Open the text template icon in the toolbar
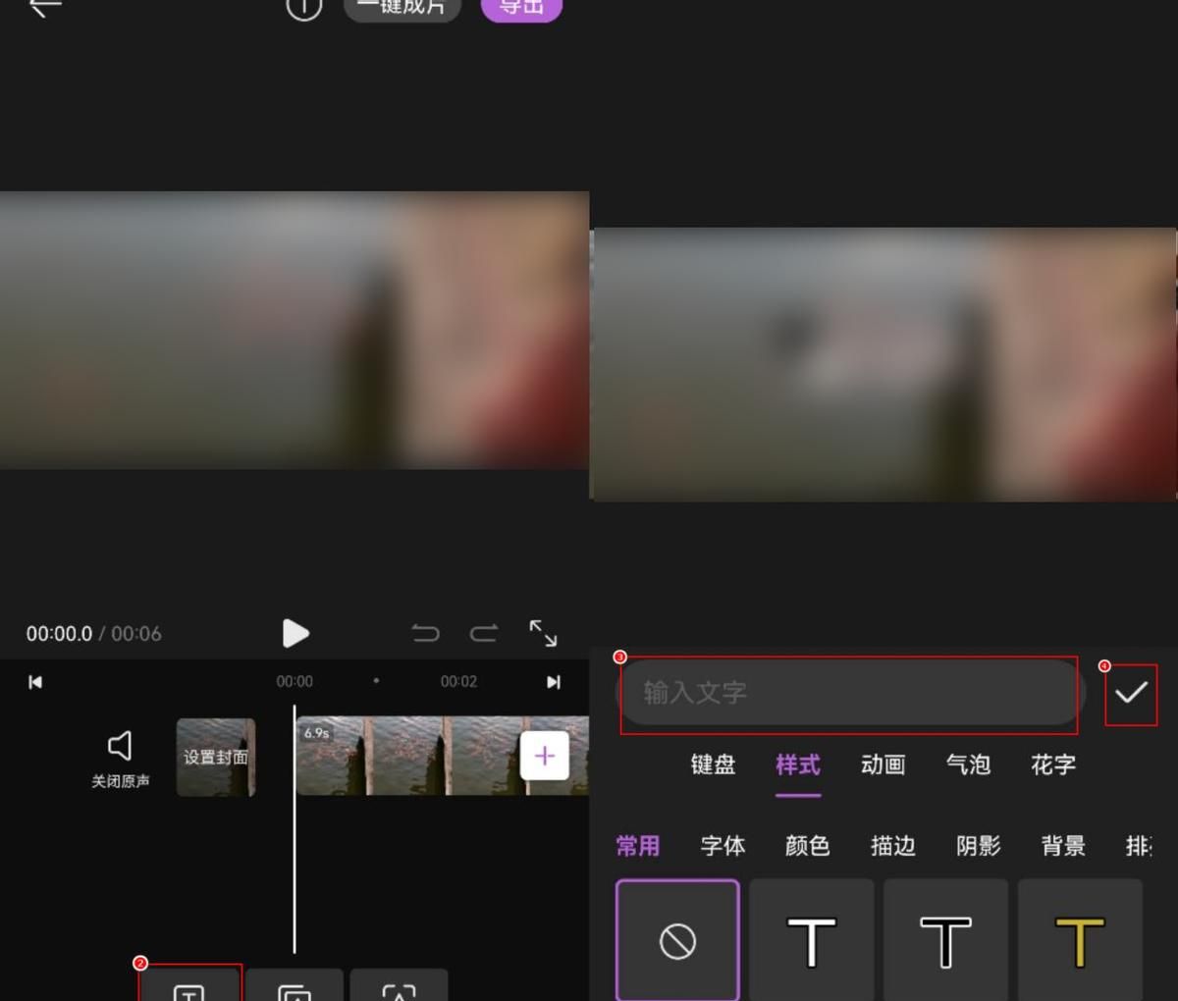The width and height of the screenshot is (1178, 1001). [295, 989]
